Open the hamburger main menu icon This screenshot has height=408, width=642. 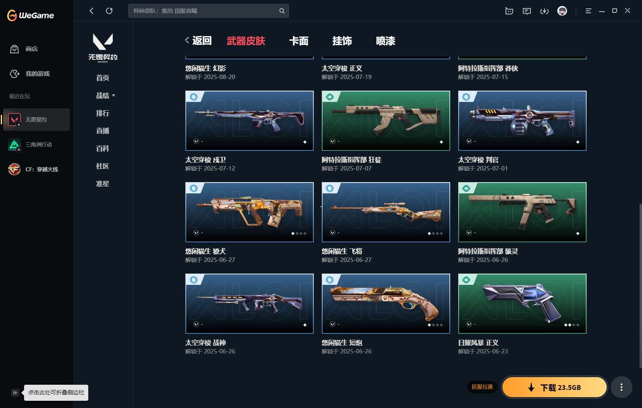pos(588,11)
